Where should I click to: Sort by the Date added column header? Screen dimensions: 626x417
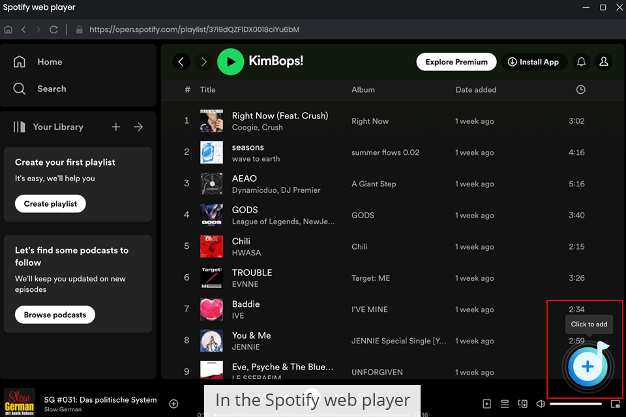pos(476,90)
